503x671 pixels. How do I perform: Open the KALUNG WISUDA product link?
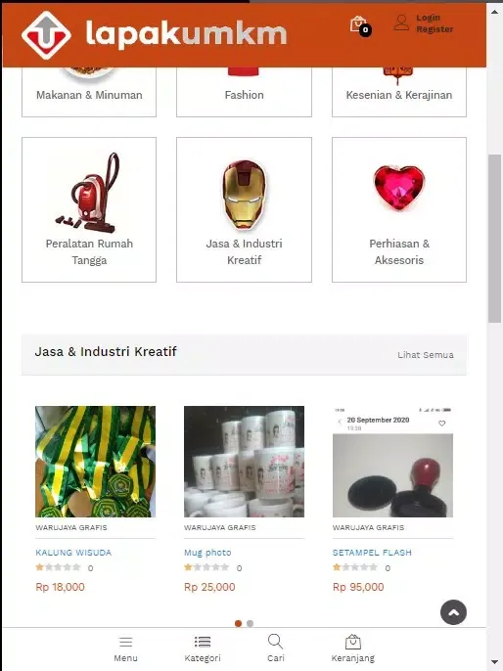pyautogui.click(x=73, y=553)
